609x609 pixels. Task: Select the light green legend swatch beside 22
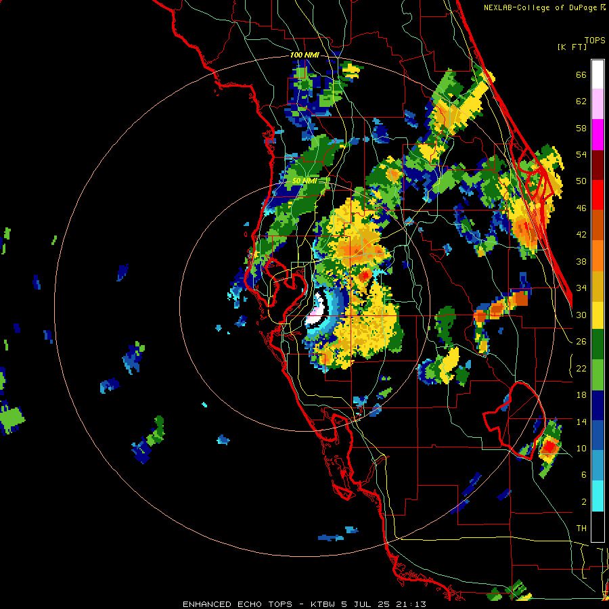597,375
